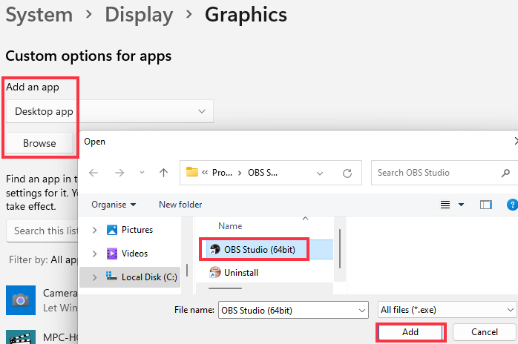Screen dimensions: 518x344
Task: Click the Camera app icon
Action: [x=20, y=299]
